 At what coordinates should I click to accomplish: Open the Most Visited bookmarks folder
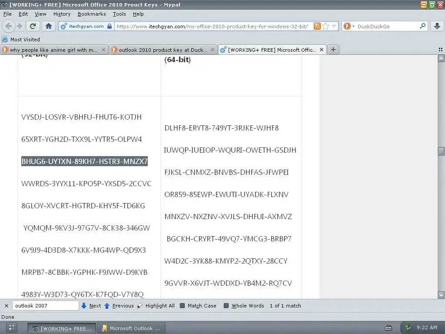tap(21, 39)
